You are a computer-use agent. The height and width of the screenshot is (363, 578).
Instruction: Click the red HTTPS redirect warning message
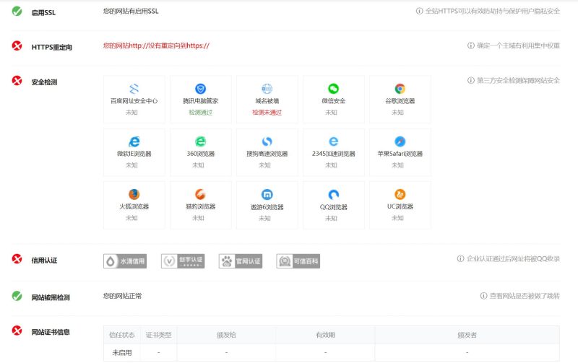(x=156, y=45)
